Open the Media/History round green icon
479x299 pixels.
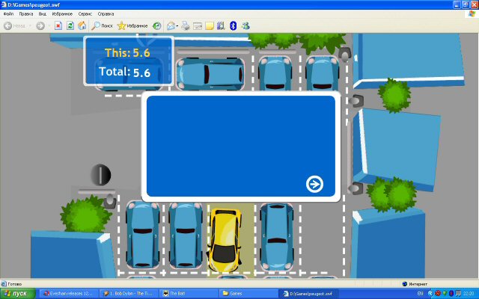click(x=156, y=26)
